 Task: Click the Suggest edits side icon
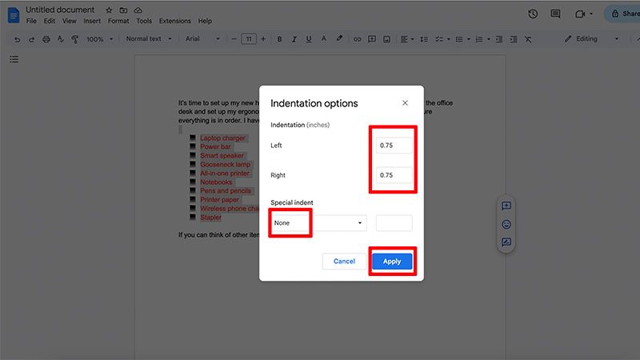point(506,242)
